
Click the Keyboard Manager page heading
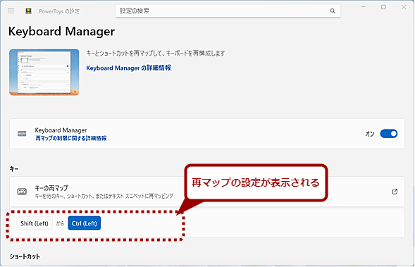62,32
